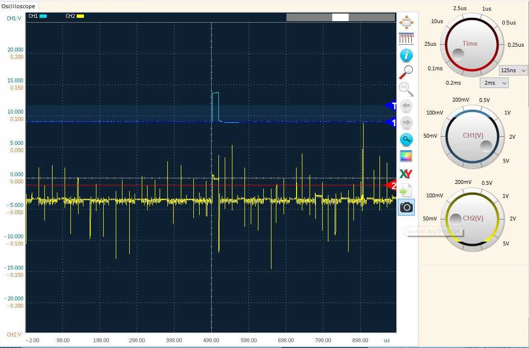
Task: Switch to XY display mode
Action: point(406,173)
